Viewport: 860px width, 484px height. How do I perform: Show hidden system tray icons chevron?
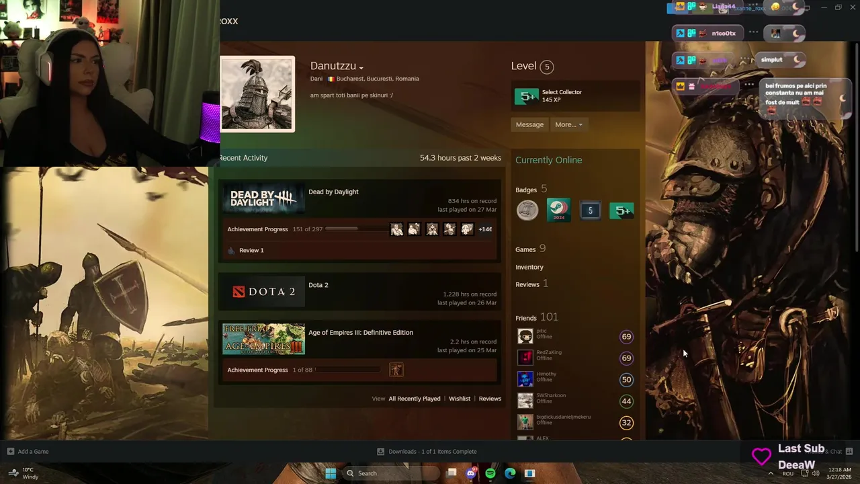point(771,473)
